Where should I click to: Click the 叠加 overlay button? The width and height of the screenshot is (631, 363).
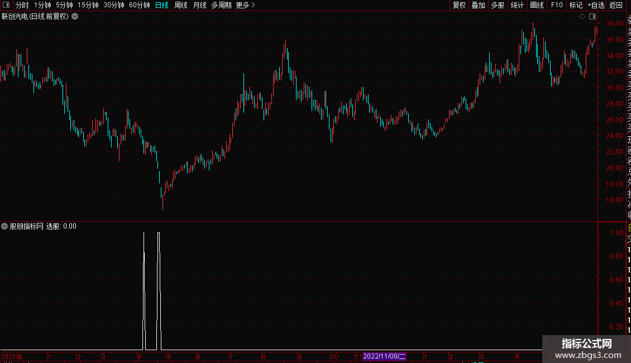(479, 5)
